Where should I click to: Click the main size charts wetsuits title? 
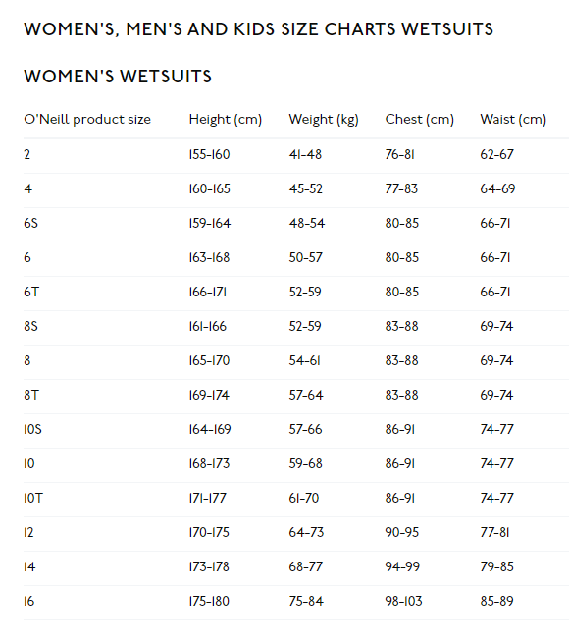coord(259,29)
